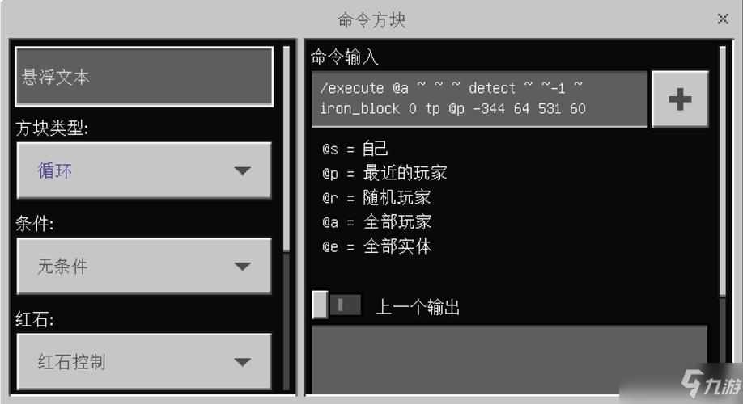Image resolution: width=743 pixels, height=404 pixels.
Task: Click the redstone dropdown arrow icon
Action: (x=242, y=362)
